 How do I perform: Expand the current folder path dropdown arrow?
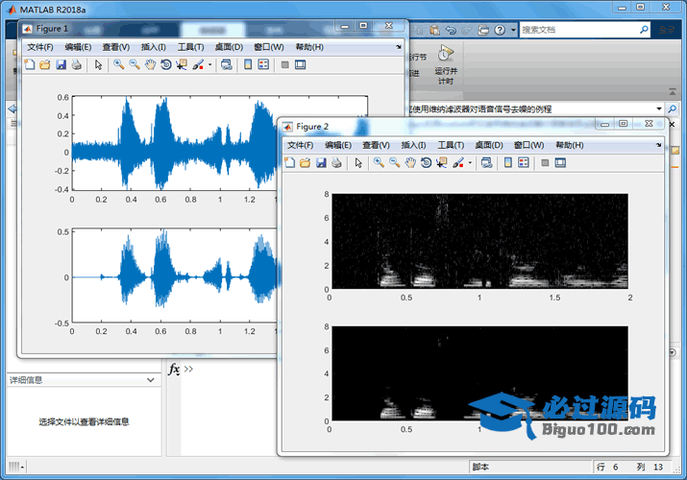tap(659, 108)
